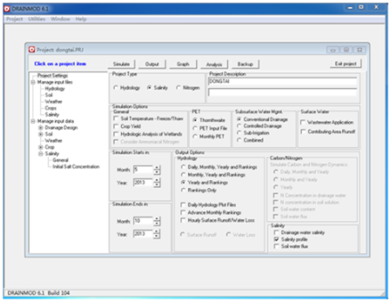Click the Backup button
The width and height of the screenshot is (391, 302).
[x=246, y=64]
